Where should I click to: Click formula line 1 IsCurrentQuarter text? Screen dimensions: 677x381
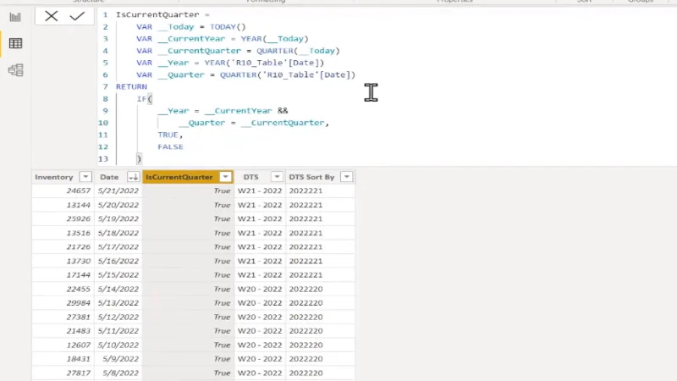coord(157,14)
